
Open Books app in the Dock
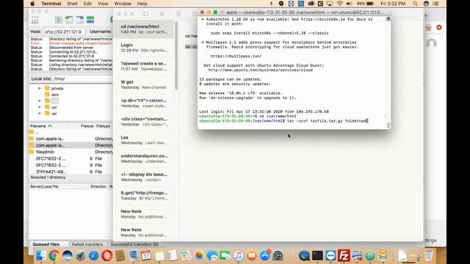tap(251, 255)
